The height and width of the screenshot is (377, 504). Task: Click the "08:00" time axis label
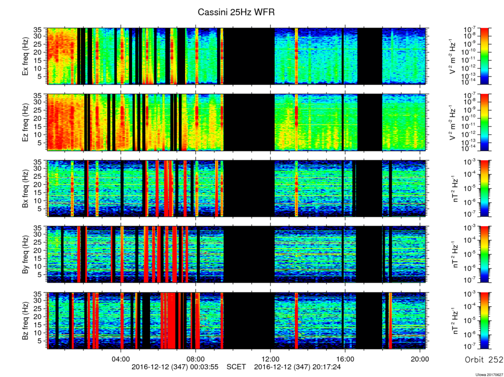195,359
